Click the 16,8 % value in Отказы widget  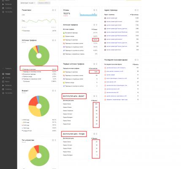(x=67, y=14)
